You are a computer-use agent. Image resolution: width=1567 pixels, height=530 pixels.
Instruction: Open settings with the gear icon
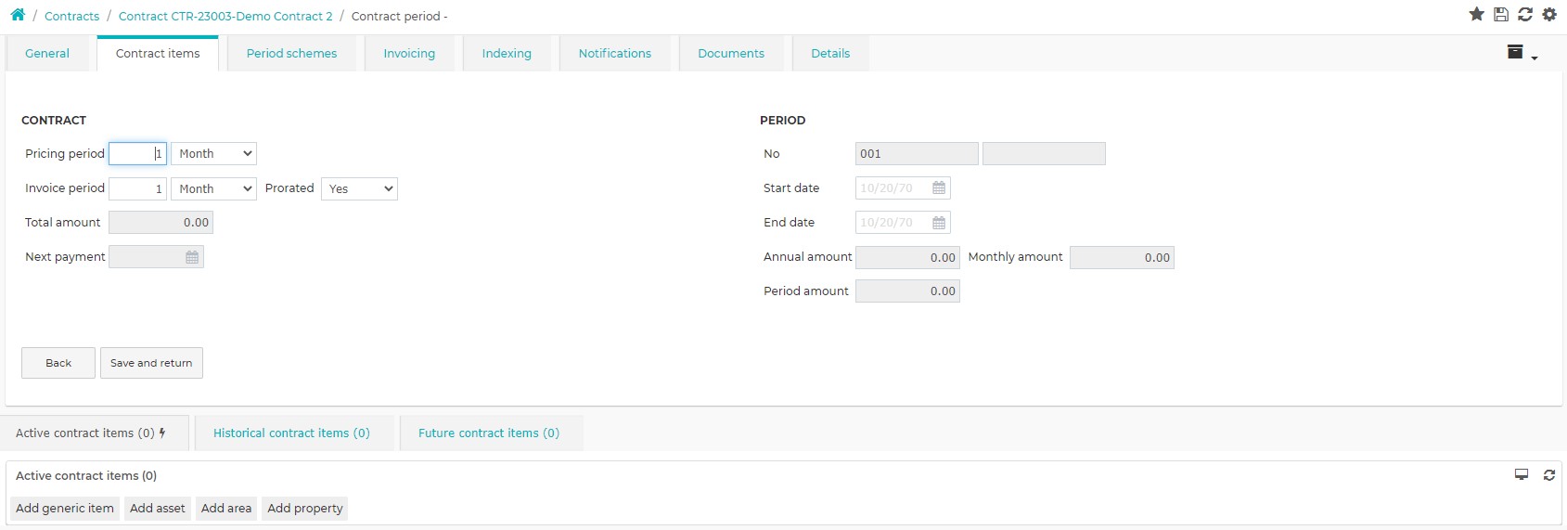(1549, 14)
